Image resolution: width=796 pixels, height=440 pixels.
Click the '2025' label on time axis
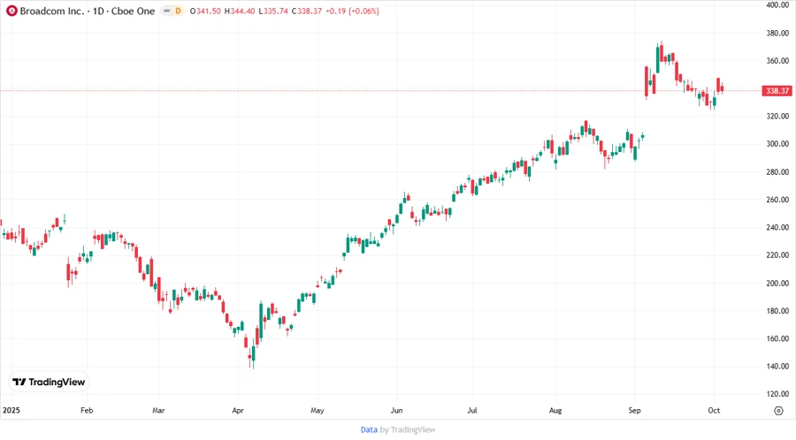(x=11, y=411)
